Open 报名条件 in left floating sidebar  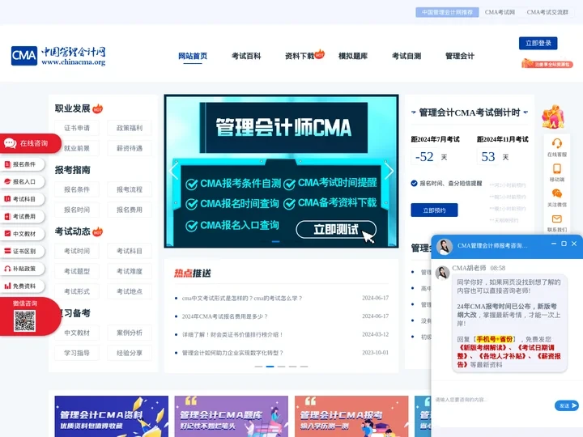(x=22, y=164)
